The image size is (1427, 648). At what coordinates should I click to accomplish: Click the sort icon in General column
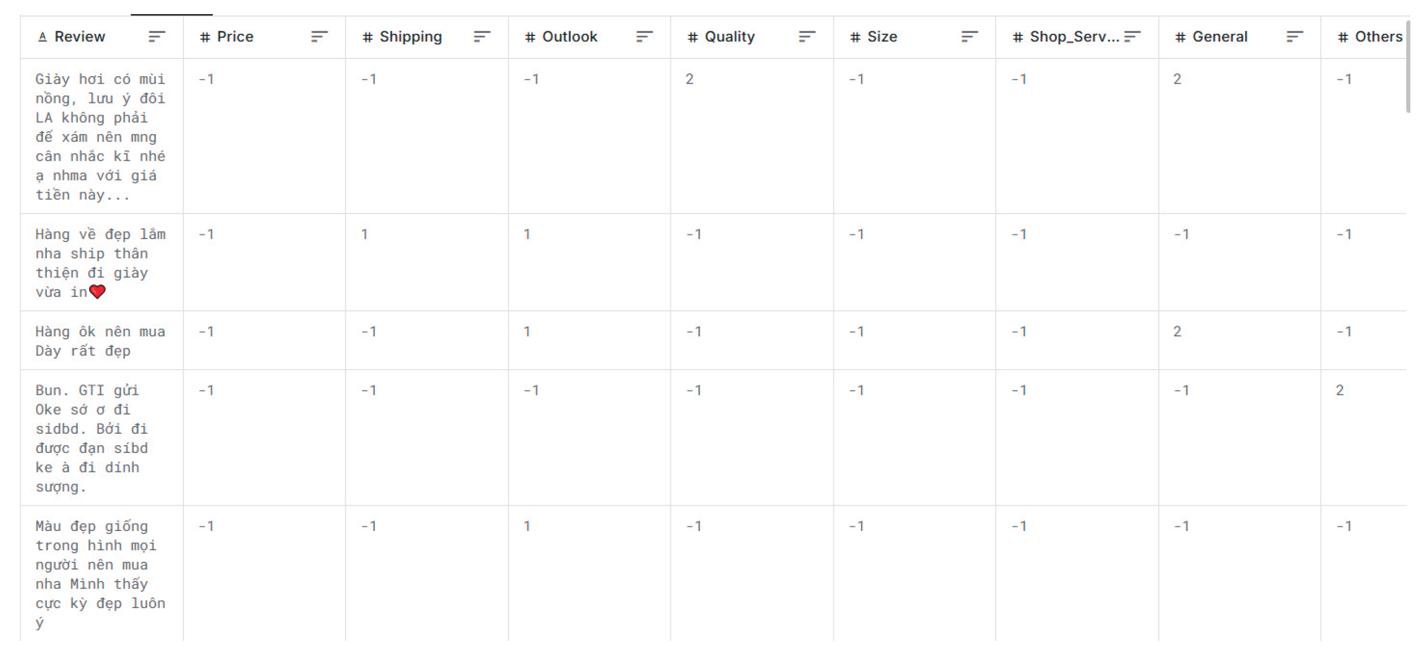1295,36
